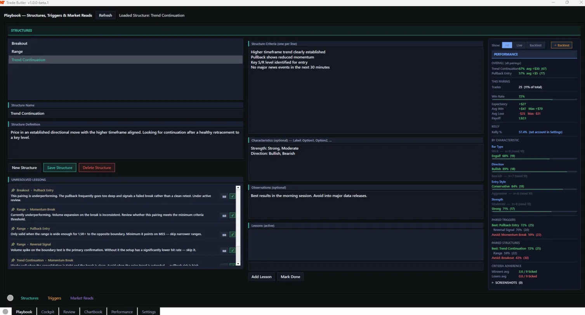Select Breakout in the structures list

19,43
